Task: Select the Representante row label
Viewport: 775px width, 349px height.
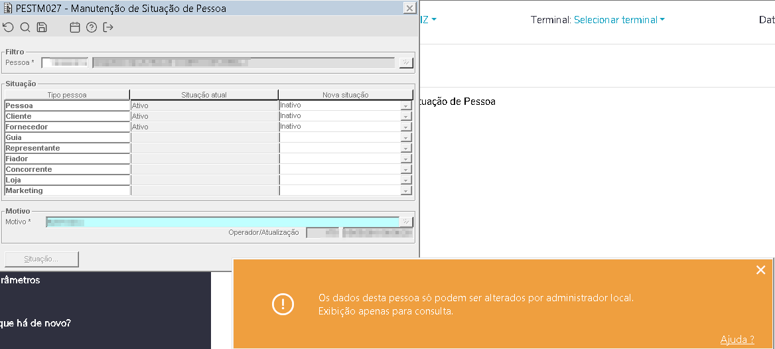Action: (67, 148)
